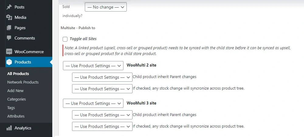The image size is (304, 137).
Task: Enable the Toggle all Sites checkbox
Action: 65,39
